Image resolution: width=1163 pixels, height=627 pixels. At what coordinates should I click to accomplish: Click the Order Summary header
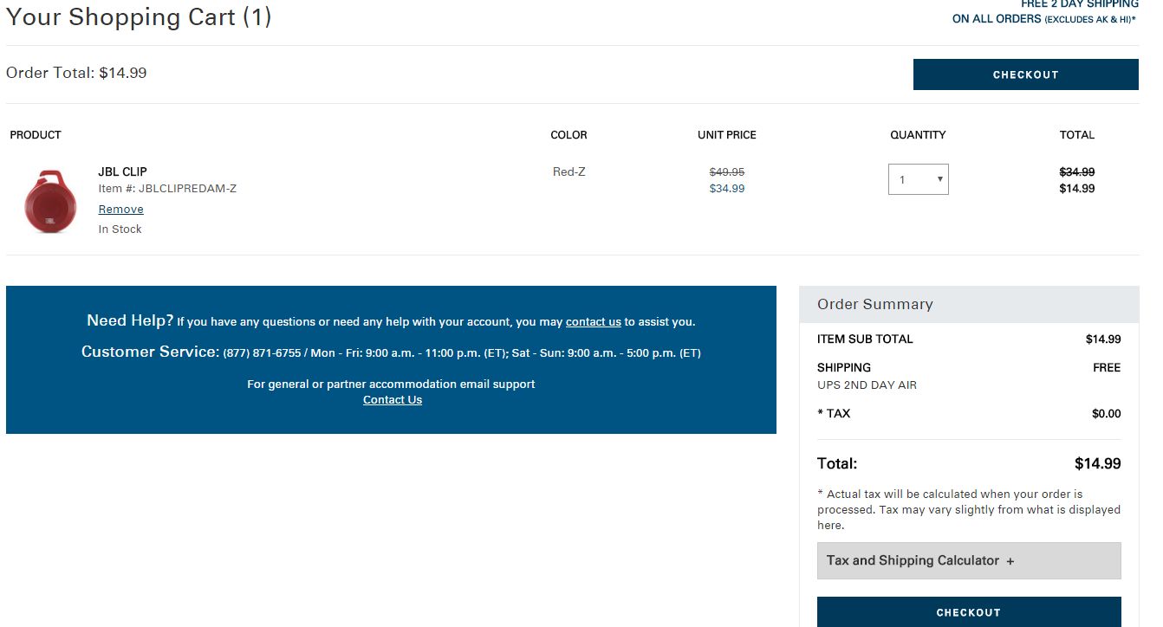(874, 304)
